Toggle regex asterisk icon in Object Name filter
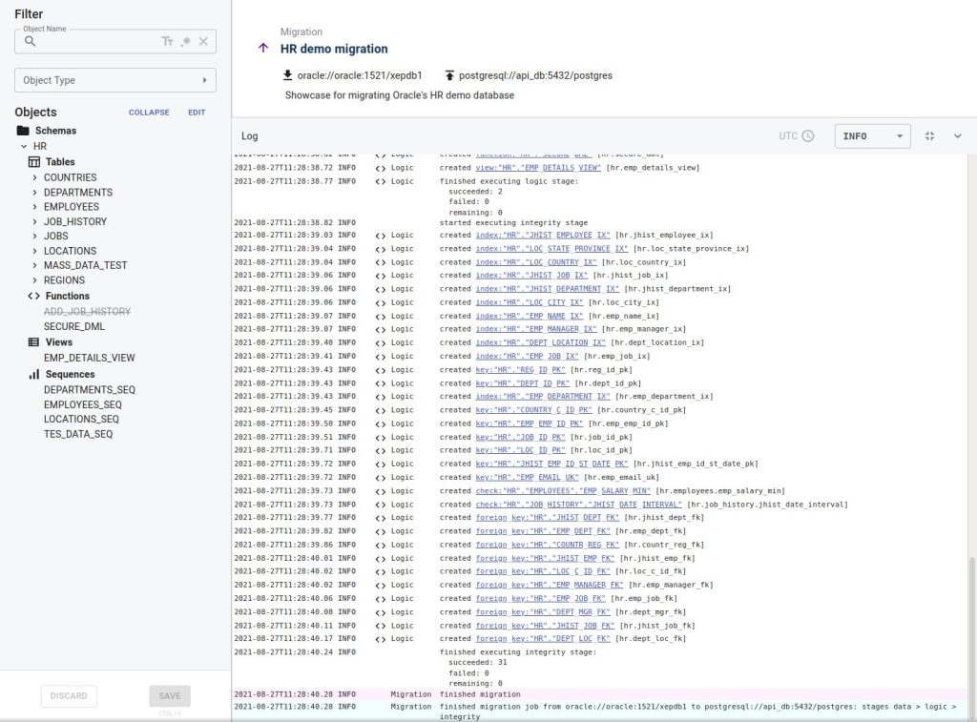The width and height of the screenshot is (977, 722). point(186,41)
